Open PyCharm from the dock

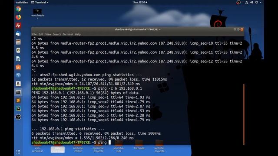18,109
